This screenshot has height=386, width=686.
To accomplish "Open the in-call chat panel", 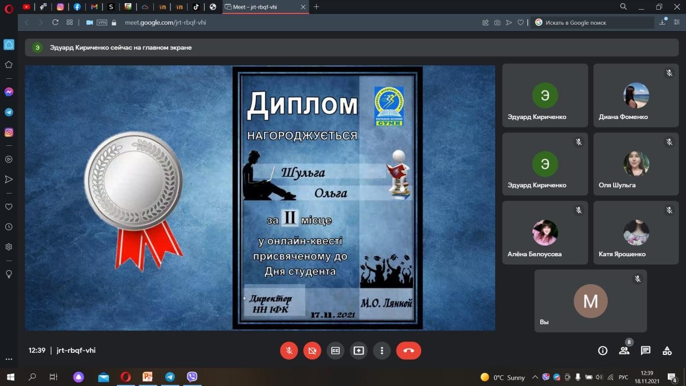I will [x=646, y=351].
